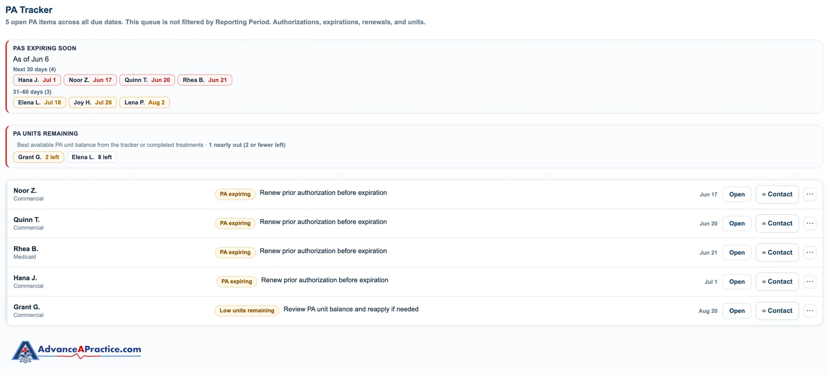Select the Elena L. Jul 18 chip
The height and width of the screenshot is (375, 828).
(39, 102)
